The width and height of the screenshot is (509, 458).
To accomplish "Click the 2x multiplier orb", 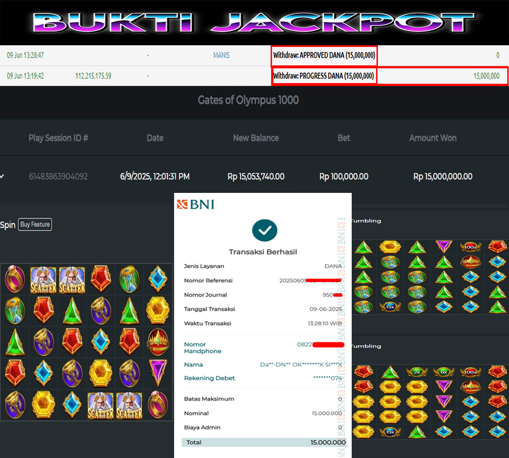I will (x=417, y=373).
